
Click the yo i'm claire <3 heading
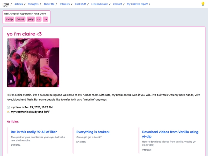coord(24,34)
